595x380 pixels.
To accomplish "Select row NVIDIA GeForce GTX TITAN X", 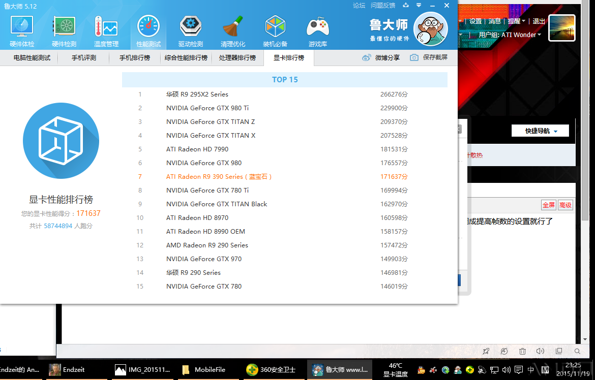I will tap(285, 136).
